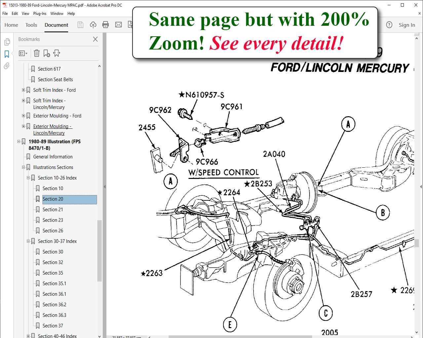
Task: Click bookmark icon beside Section 617
Action: [x=33, y=69]
